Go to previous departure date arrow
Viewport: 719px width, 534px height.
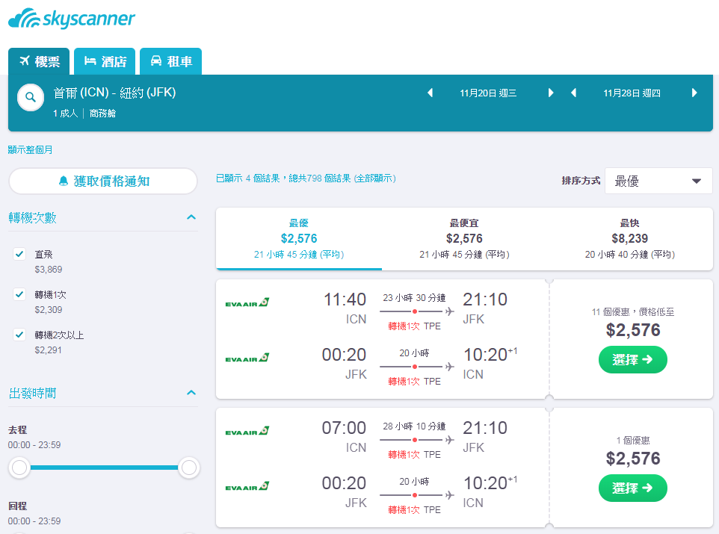pos(430,93)
